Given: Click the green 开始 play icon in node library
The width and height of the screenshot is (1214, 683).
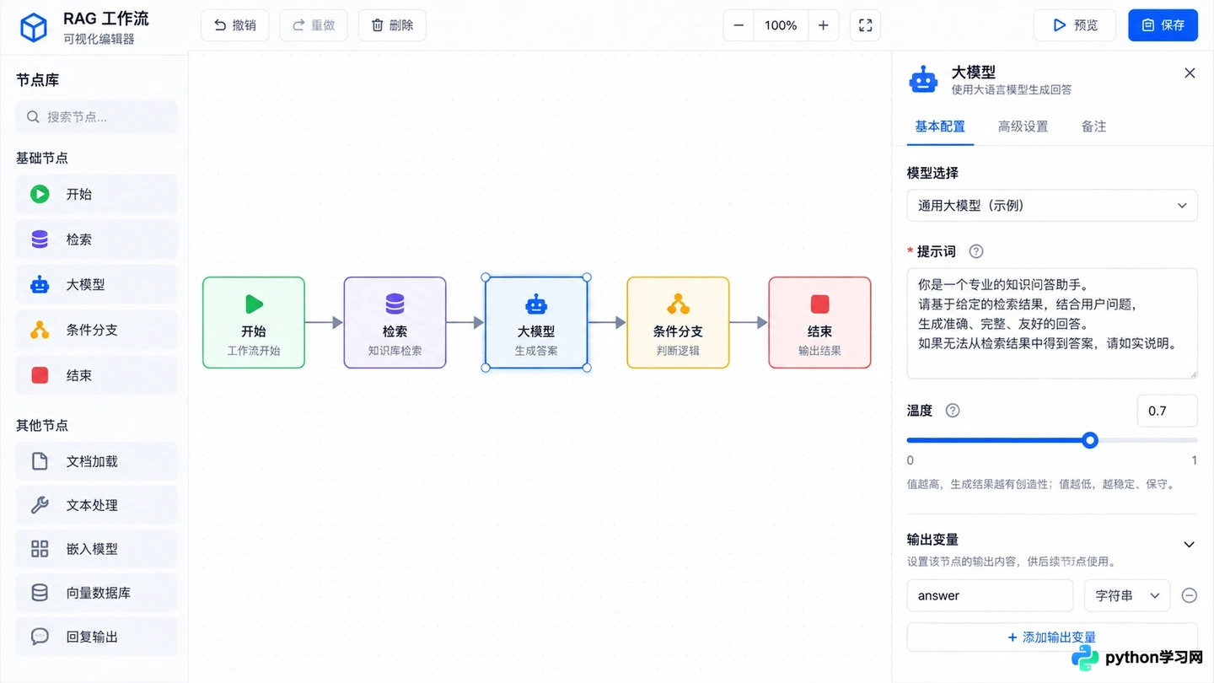Looking at the screenshot, I should 40,194.
